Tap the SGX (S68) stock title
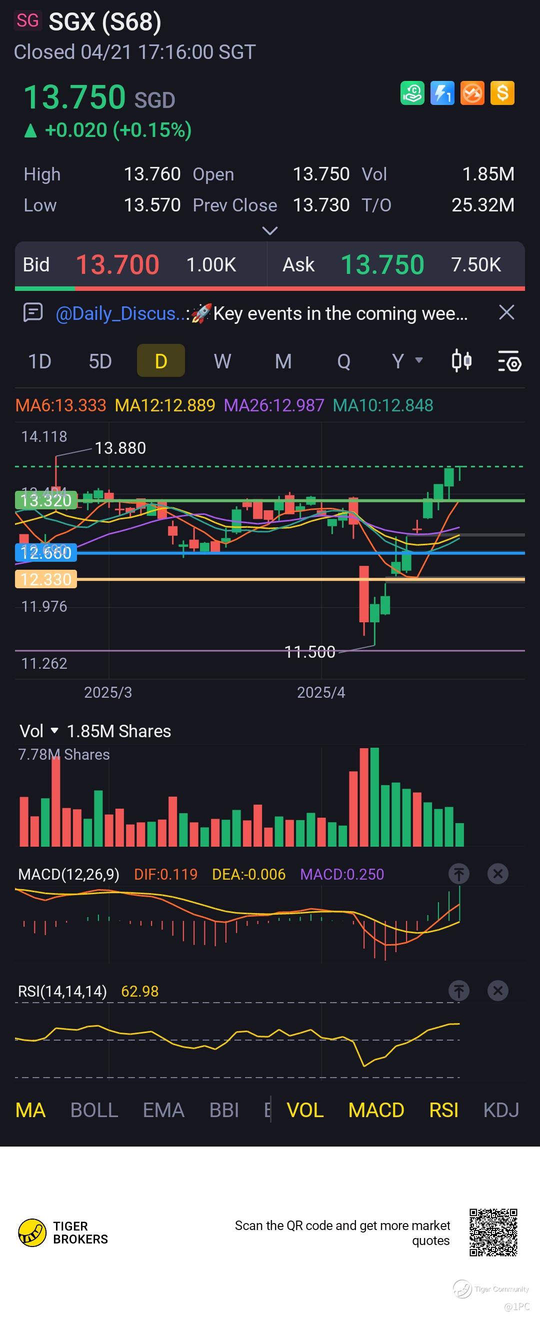540x1319 pixels. point(105,21)
